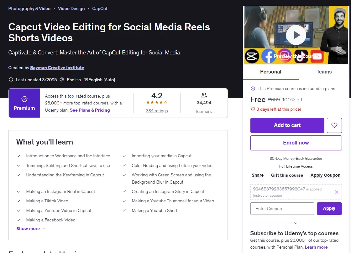
Task: Switch to the Teams tab
Action: coord(324,72)
